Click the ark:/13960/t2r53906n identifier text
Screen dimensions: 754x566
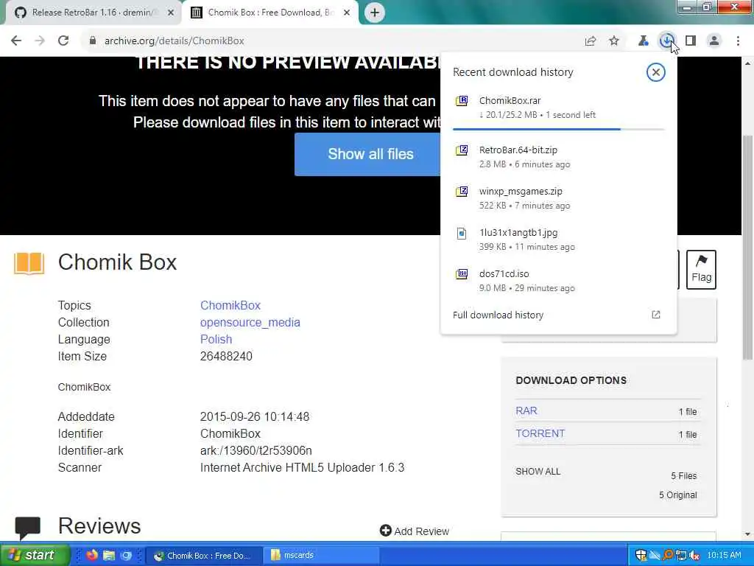pyautogui.click(x=256, y=450)
